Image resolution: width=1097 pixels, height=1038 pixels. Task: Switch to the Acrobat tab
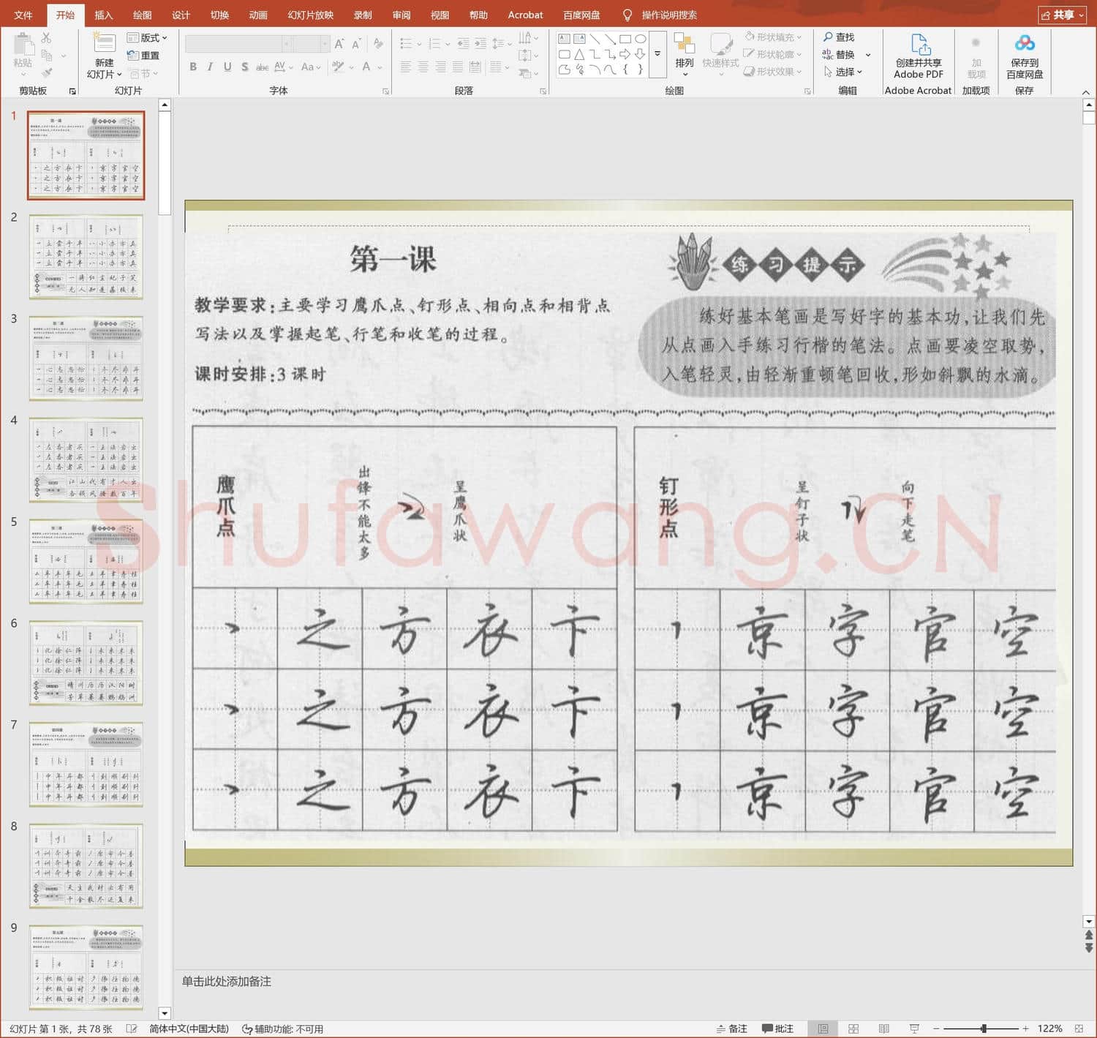pos(525,15)
